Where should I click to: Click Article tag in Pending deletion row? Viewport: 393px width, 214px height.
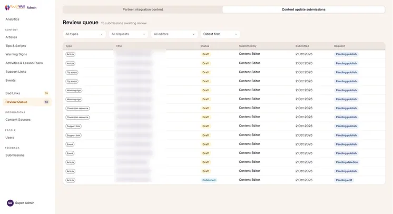click(71, 162)
